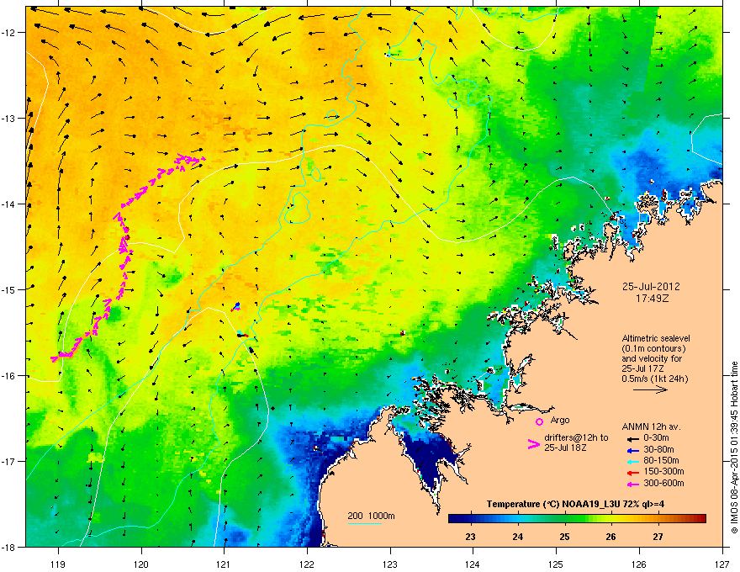Click the longitude axis label '119'
Viewport: 740px width, 572px height.
[x=59, y=564]
